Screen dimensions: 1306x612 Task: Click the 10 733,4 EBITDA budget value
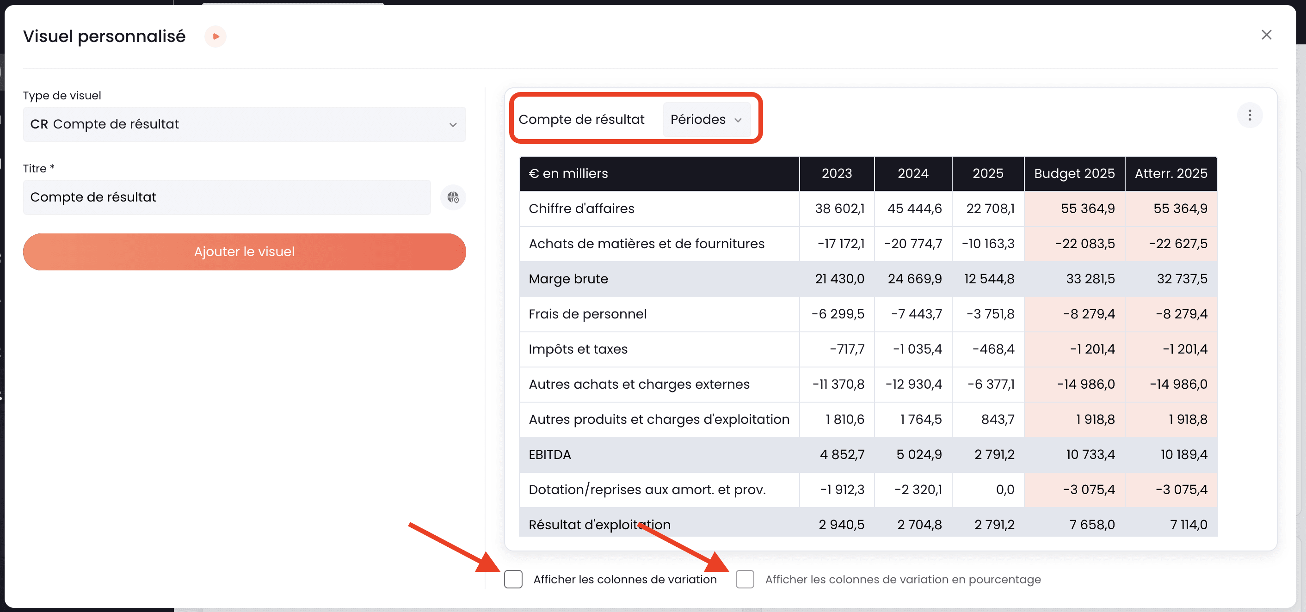1090,454
